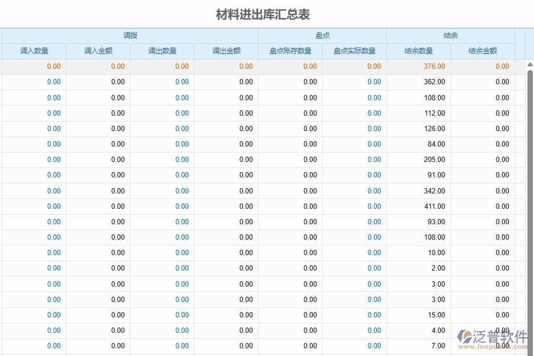Viewport: 534px width, 356px height.
Task: Click the 盘点实际数量 column header
Action: [354, 51]
